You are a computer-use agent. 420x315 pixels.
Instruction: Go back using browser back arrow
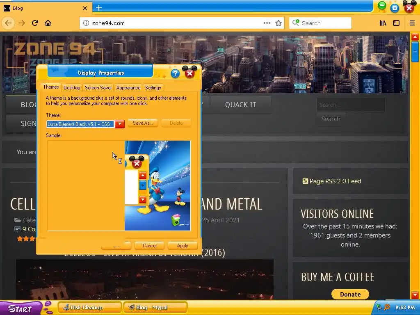tap(8, 23)
